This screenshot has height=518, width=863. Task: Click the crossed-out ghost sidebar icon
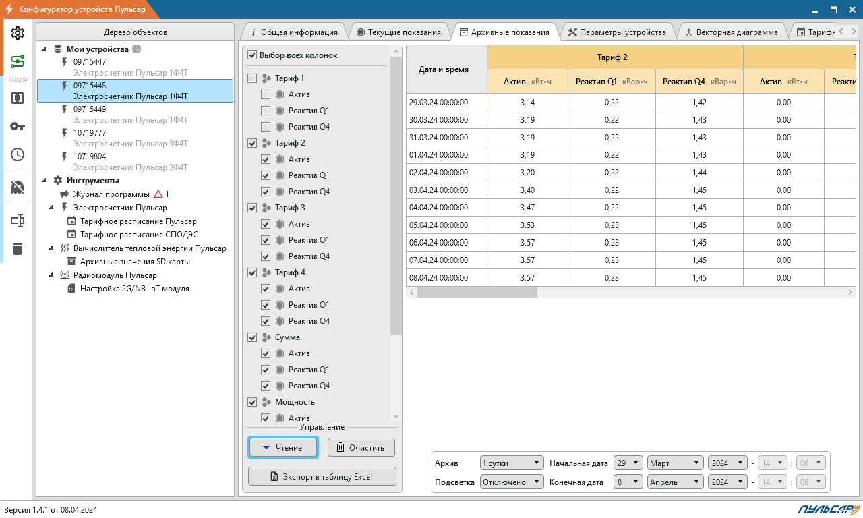point(18,188)
